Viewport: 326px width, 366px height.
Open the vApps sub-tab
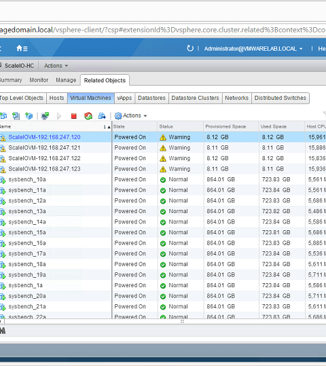point(124,98)
